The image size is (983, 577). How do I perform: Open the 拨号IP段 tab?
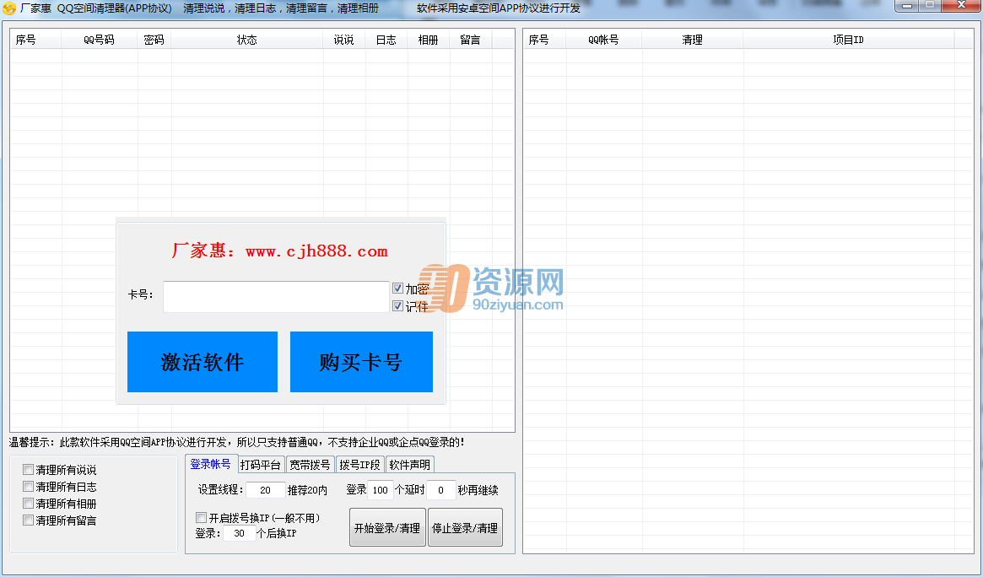pos(359,464)
